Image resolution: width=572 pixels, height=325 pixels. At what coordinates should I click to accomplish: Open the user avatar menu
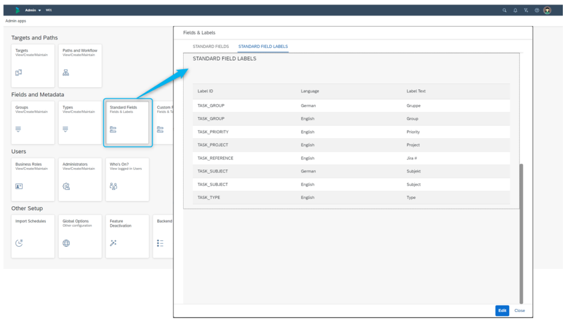click(547, 10)
